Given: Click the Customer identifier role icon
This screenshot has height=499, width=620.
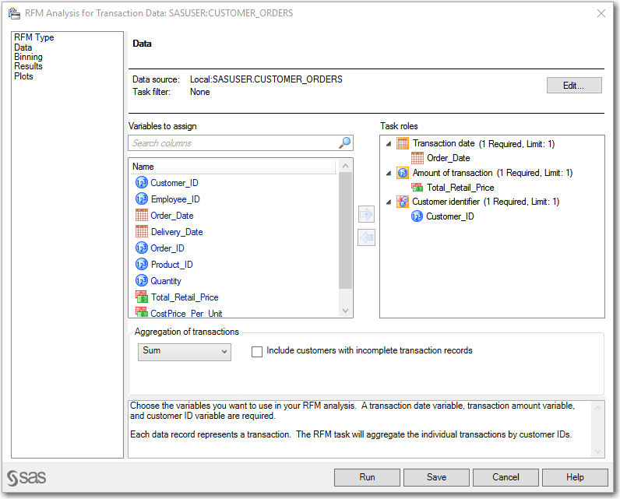Looking at the screenshot, I should click(403, 202).
